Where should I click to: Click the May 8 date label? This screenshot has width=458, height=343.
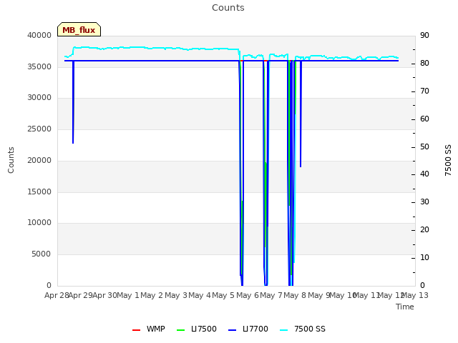tap(295, 295)
